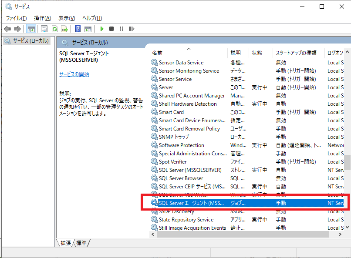This screenshot has width=351, height=258.
Task: Click the サービスの開始 link
Action: pos(74,74)
